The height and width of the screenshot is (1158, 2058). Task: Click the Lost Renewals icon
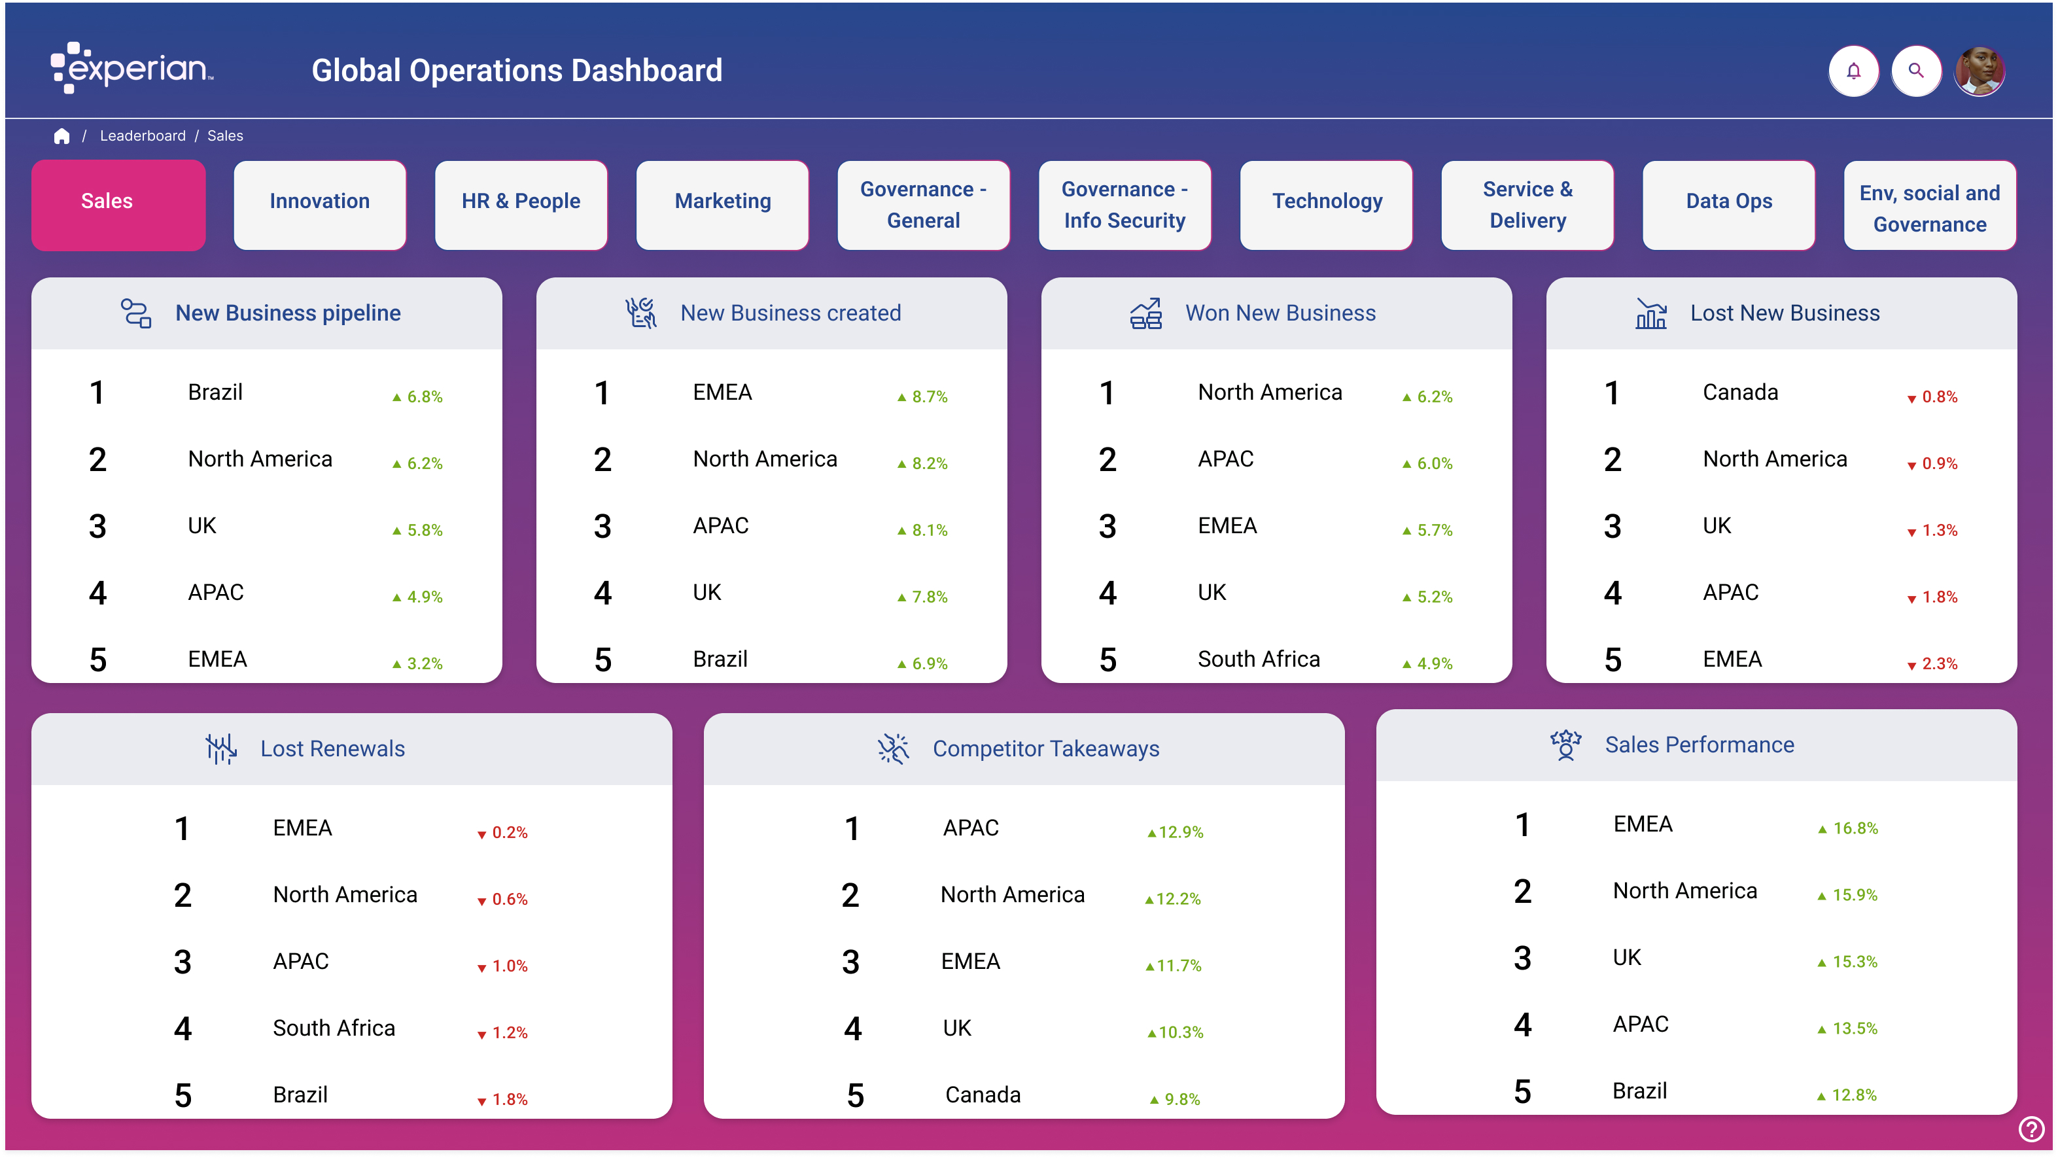pyautogui.click(x=220, y=749)
